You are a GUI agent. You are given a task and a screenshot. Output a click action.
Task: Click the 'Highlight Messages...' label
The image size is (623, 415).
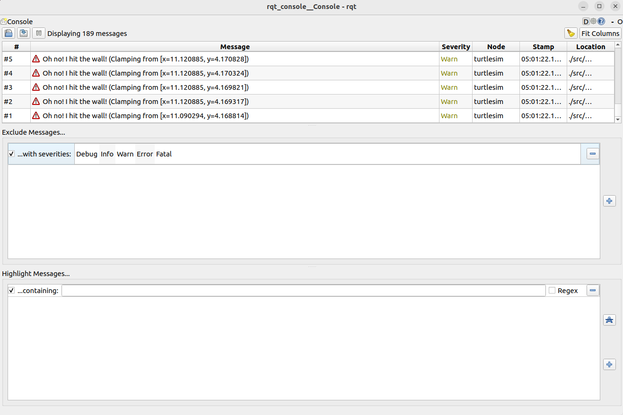pyautogui.click(x=36, y=274)
